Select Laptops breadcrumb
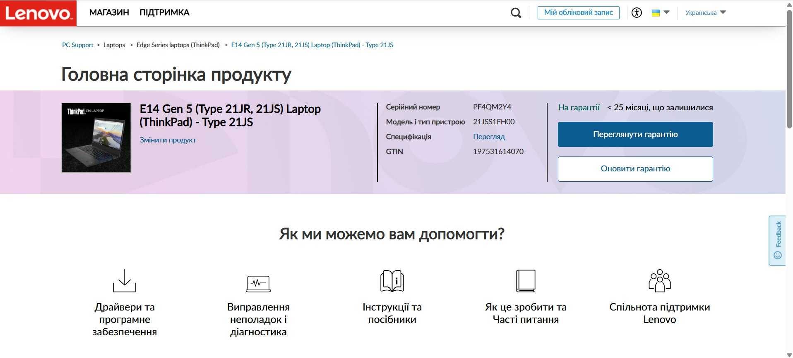 point(114,45)
